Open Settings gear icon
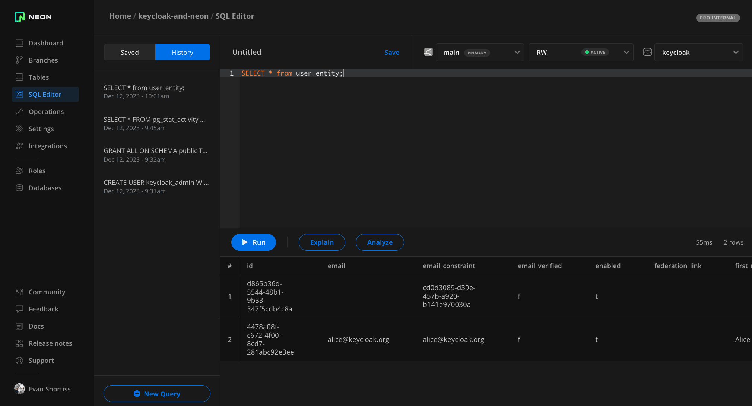Viewport: 752px width, 406px height. [19, 129]
